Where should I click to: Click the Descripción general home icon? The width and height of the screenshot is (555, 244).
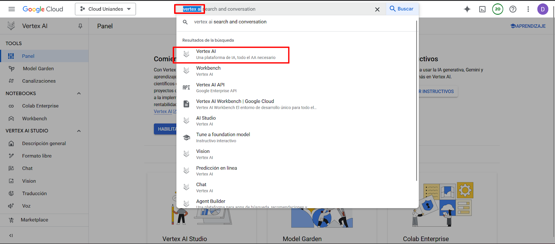pos(11,143)
